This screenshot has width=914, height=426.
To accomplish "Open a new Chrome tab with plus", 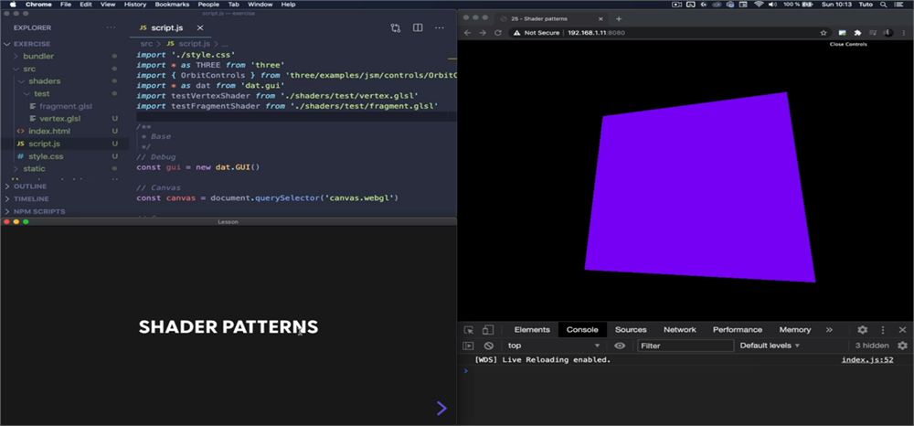I will (x=619, y=18).
